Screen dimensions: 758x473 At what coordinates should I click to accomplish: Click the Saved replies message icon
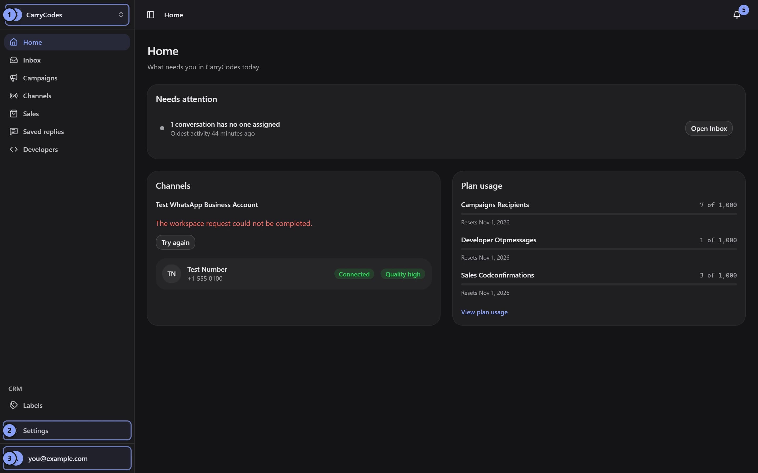tap(13, 131)
